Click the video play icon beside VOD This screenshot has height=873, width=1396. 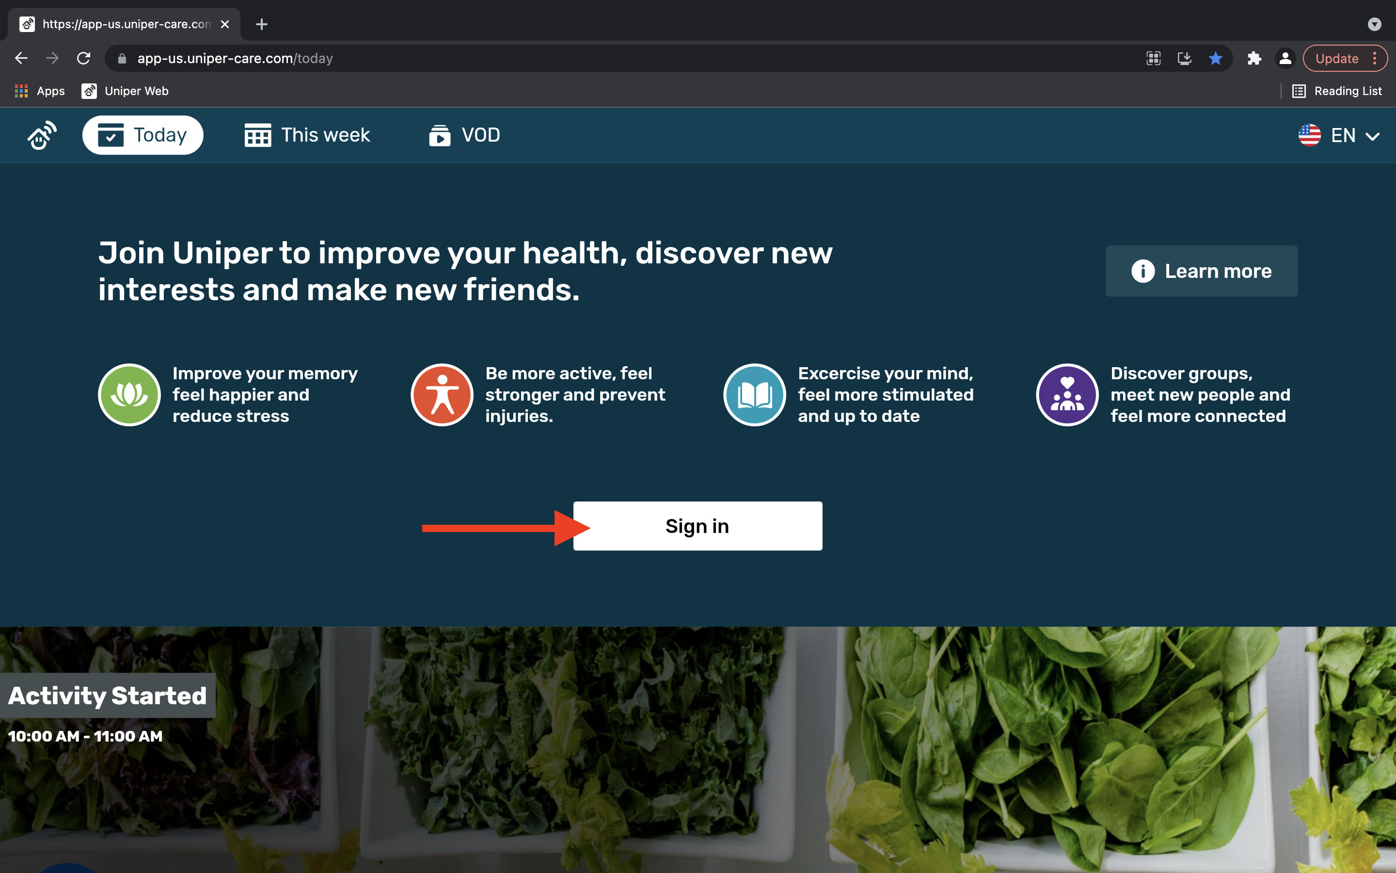pyautogui.click(x=440, y=136)
